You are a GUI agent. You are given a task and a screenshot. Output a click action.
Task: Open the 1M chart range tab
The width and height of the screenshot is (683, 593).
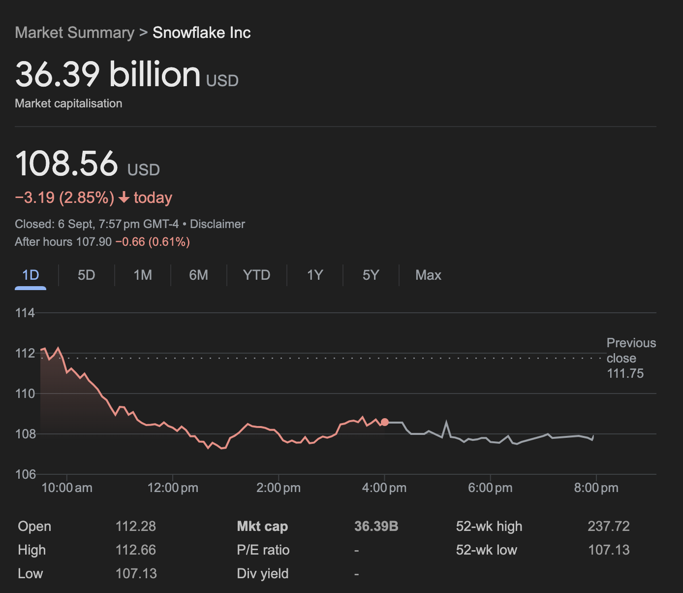[143, 275]
